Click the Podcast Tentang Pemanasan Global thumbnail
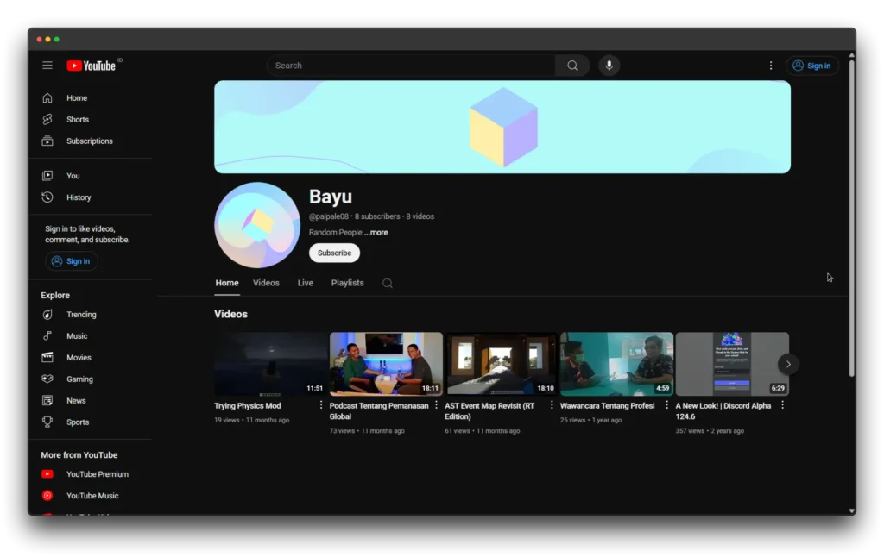Viewport: 884px width, 557px height. pos(386,364)
